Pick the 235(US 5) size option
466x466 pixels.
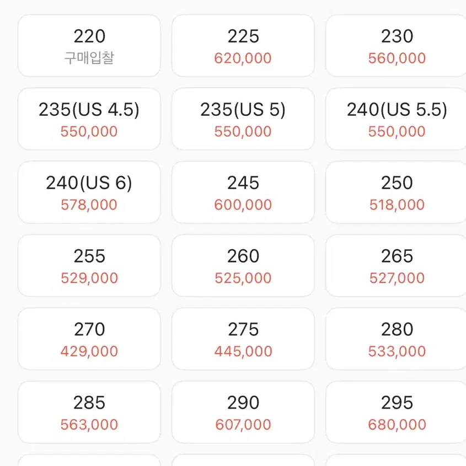243,119
